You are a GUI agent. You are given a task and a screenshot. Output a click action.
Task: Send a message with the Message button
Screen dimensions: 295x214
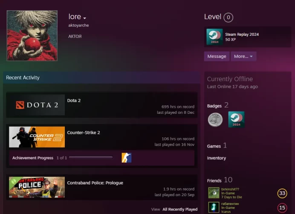217,56
